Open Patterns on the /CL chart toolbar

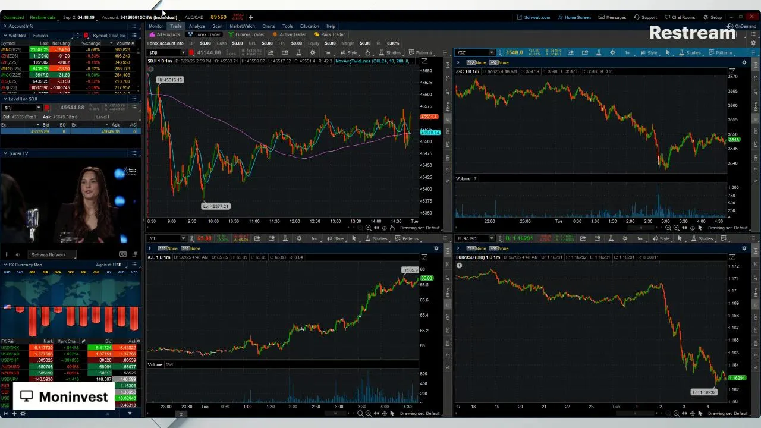[x=407, y=238]
